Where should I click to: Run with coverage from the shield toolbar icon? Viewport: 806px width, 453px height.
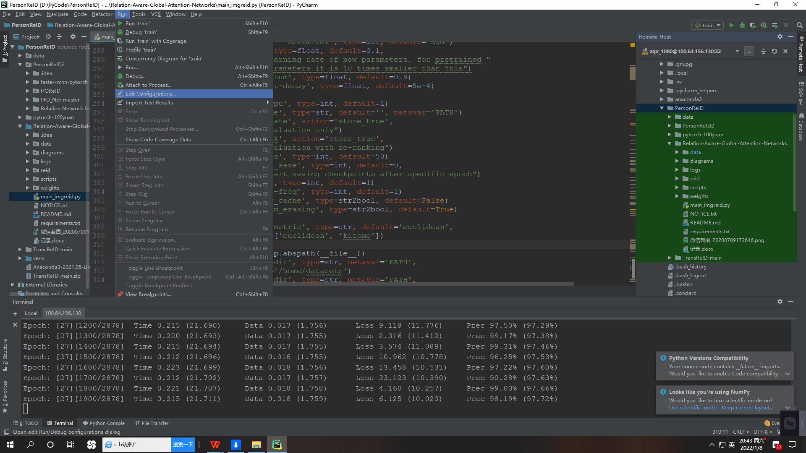coord(753,25)
